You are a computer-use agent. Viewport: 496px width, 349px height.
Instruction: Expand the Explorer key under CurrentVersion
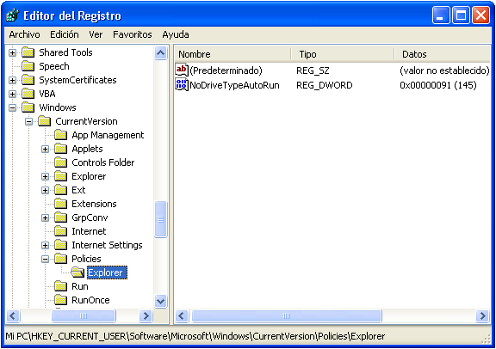(x=46, y=176)
